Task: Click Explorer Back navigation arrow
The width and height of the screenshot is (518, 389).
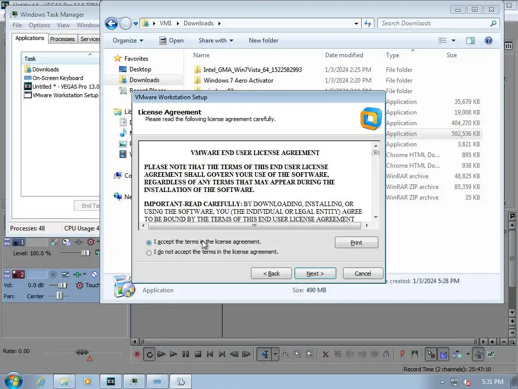Action: pos(111,23)
